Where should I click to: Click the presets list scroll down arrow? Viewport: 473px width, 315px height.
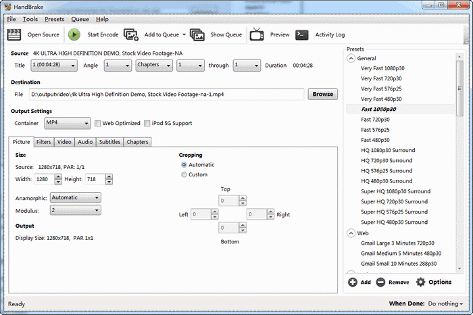coord(459,268)
